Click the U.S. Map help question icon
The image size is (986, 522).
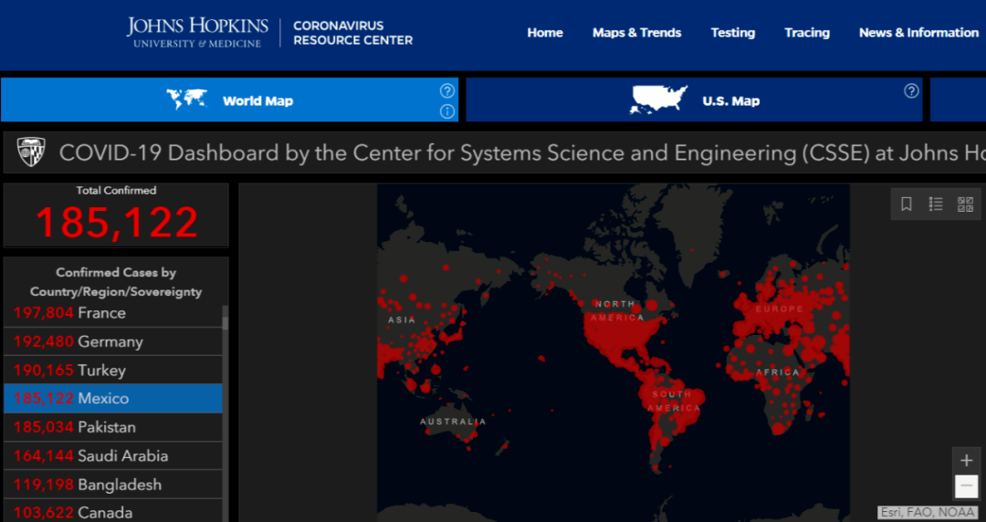coord(911,91)
